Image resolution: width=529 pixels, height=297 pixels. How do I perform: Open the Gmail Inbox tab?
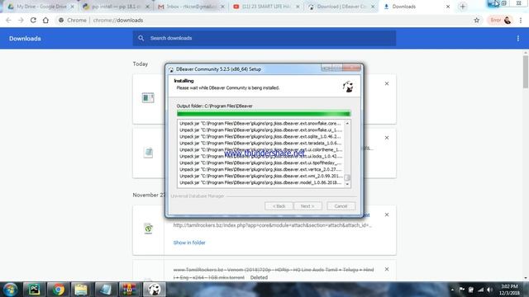(x=191, y=7)
